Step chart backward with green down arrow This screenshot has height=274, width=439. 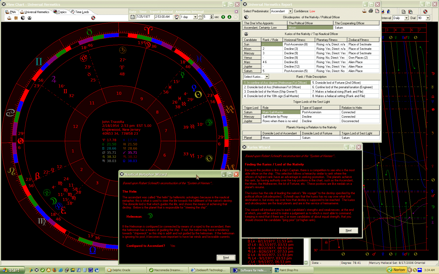[x=229, y=17]
